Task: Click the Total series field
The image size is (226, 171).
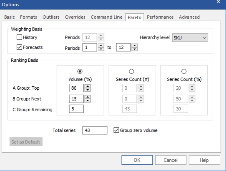Action: pyautogui.click(x=95, y=130)
